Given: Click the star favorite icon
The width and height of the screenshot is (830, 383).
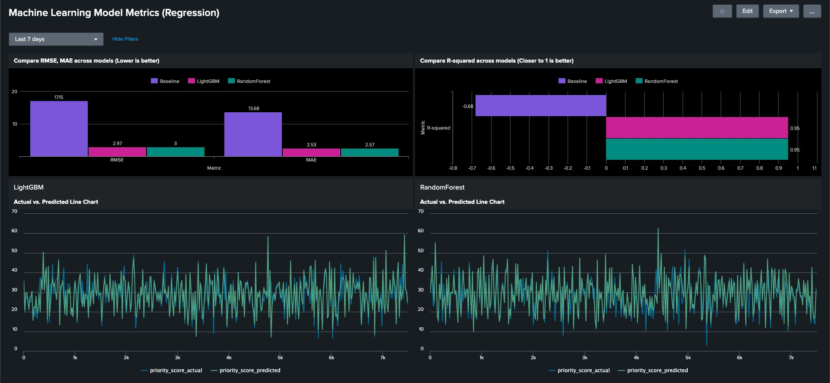Looking at the screenshot, I should coord(722,11).
